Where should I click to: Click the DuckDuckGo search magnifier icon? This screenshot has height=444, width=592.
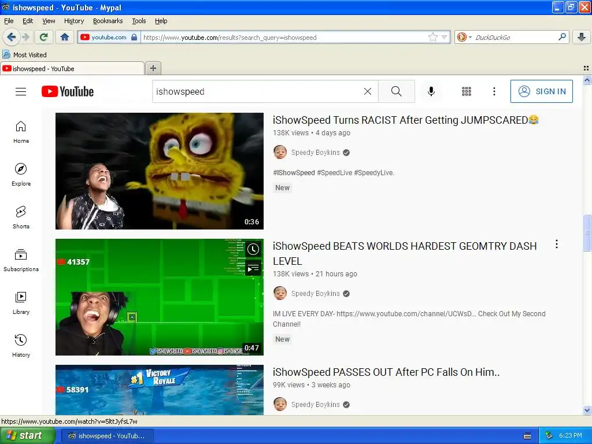tap(562, 36)
